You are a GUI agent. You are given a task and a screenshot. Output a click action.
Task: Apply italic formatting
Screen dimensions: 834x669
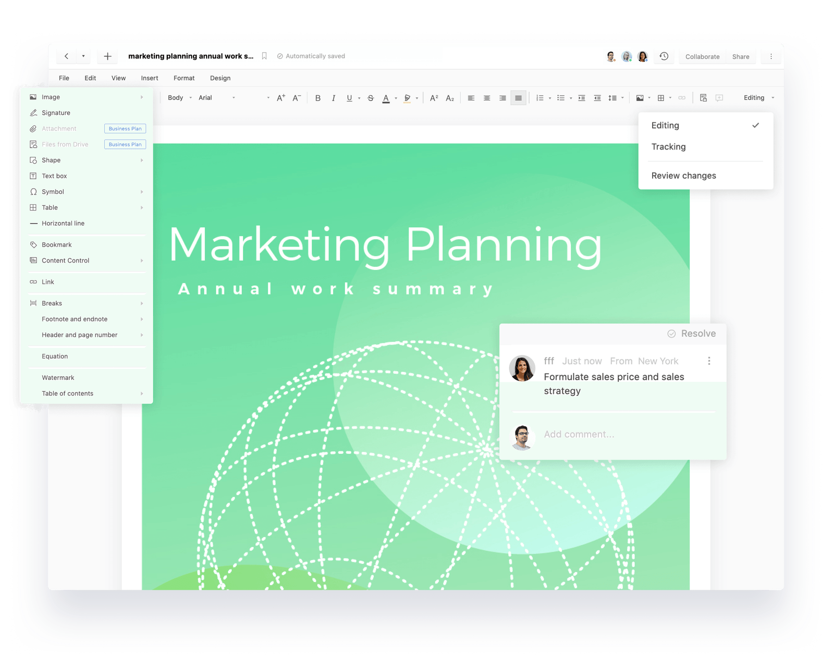point(334,98)
